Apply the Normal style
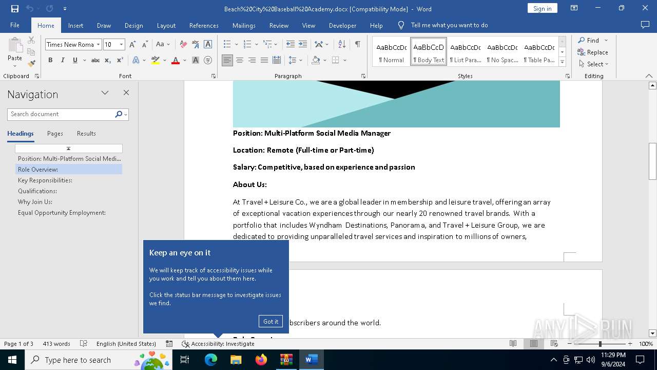Viewport: 657px width, 370px height. (x=391, y=52)
